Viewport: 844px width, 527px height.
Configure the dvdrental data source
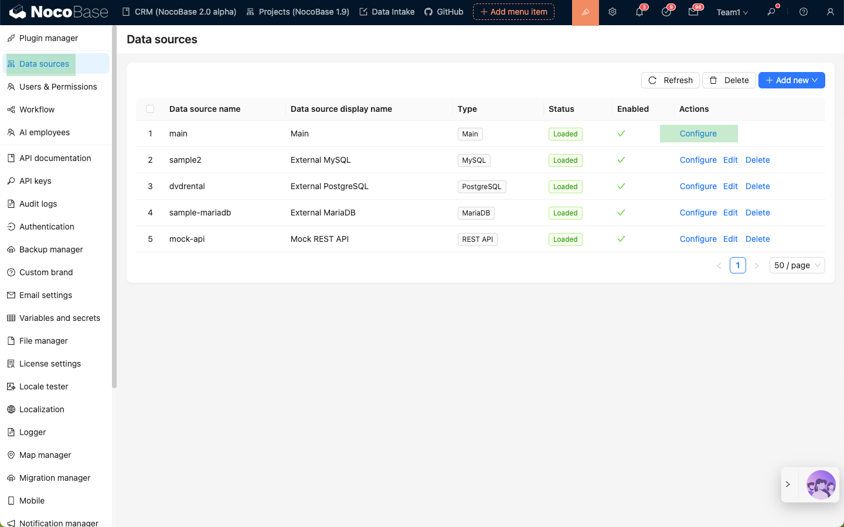[698, 186]
